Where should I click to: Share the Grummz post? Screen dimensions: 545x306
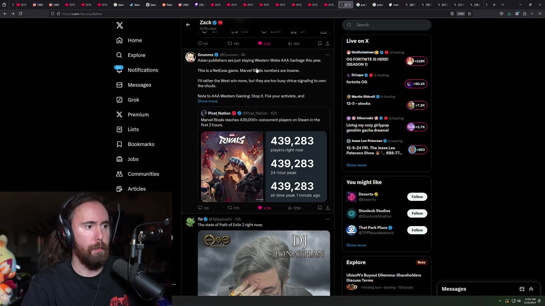coord(327,208)
